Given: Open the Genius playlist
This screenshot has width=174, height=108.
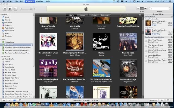Looking at the screenshot, I should [8, 61].
